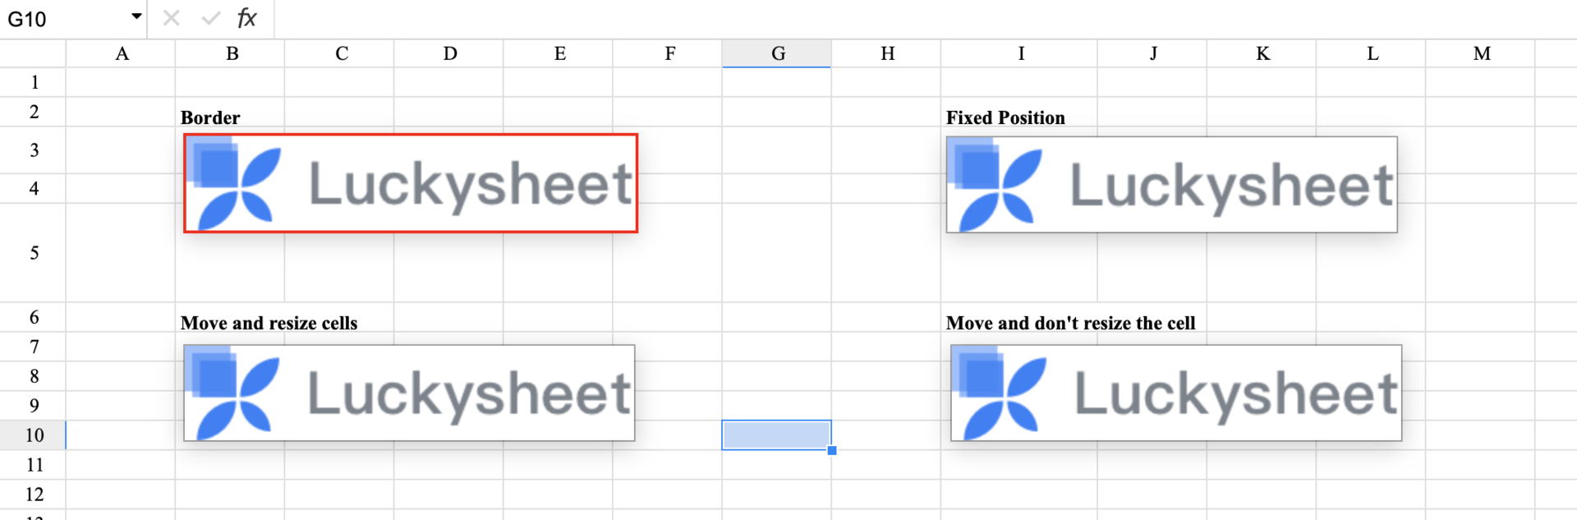Select the red-bordered Luckysheet image

pyautogui.click(x=411, y=183)
